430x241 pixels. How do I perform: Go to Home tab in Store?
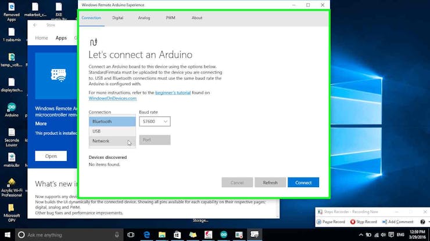click(41, 38)
